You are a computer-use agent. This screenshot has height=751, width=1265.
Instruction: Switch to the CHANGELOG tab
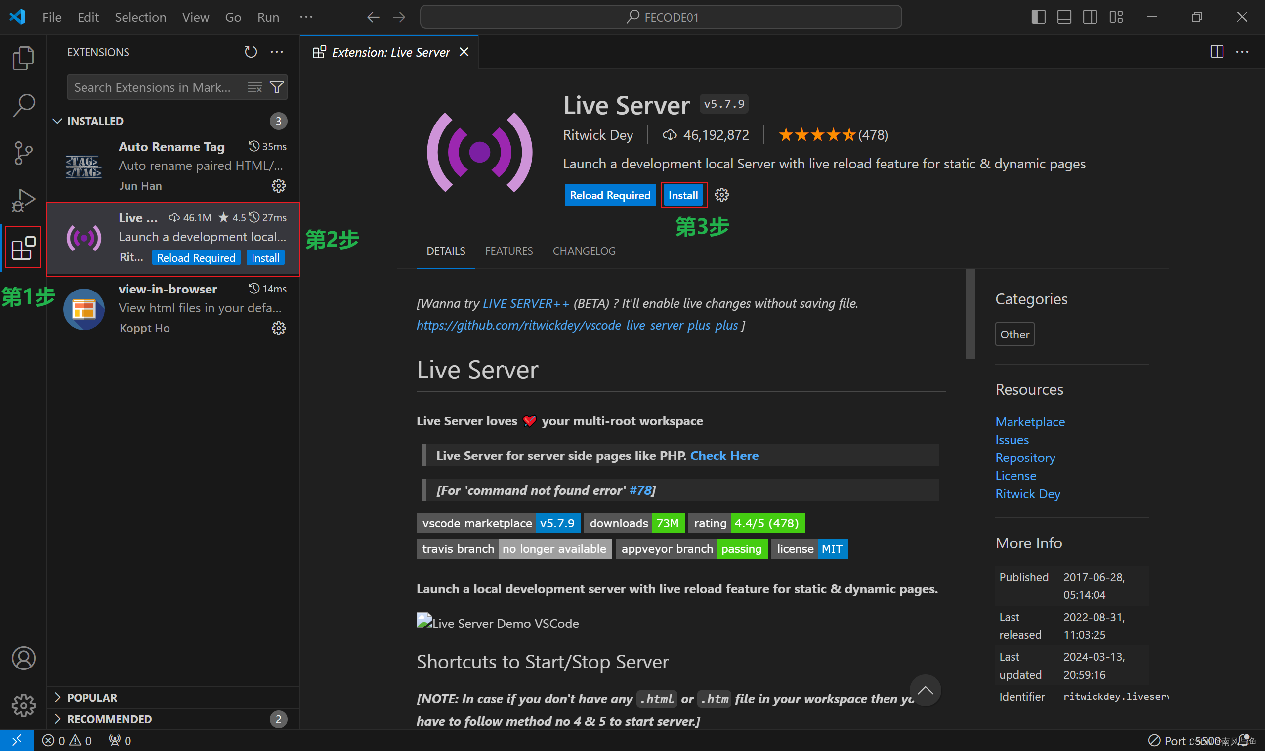[x=584, y=251]
